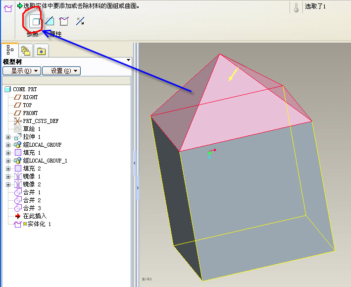Viewport: 351px width, 287px height.
Task: Open the 设置 (Settings) dropdown menu
Action: [61, 71]
